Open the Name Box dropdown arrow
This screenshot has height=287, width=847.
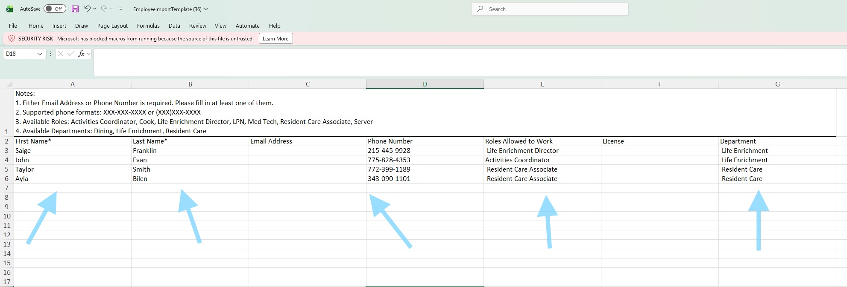pyautogui.click(x=40, y=54)
